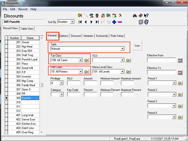The width and height of the screenshot is (188, 141).
Task: Expand the Tax Class dropdown
Action: coord(80,60)
